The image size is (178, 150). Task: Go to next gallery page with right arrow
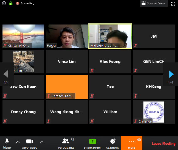pyautogui.click(x=171, y=74)
